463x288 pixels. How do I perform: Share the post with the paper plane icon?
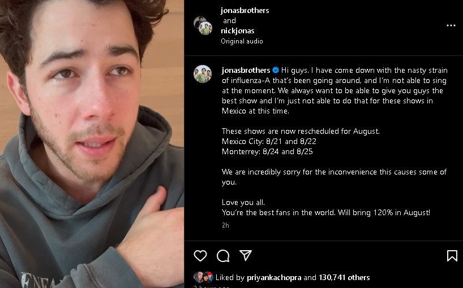click(x=246, y=255)
